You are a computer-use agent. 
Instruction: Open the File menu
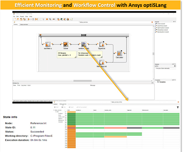click(14, 16)
